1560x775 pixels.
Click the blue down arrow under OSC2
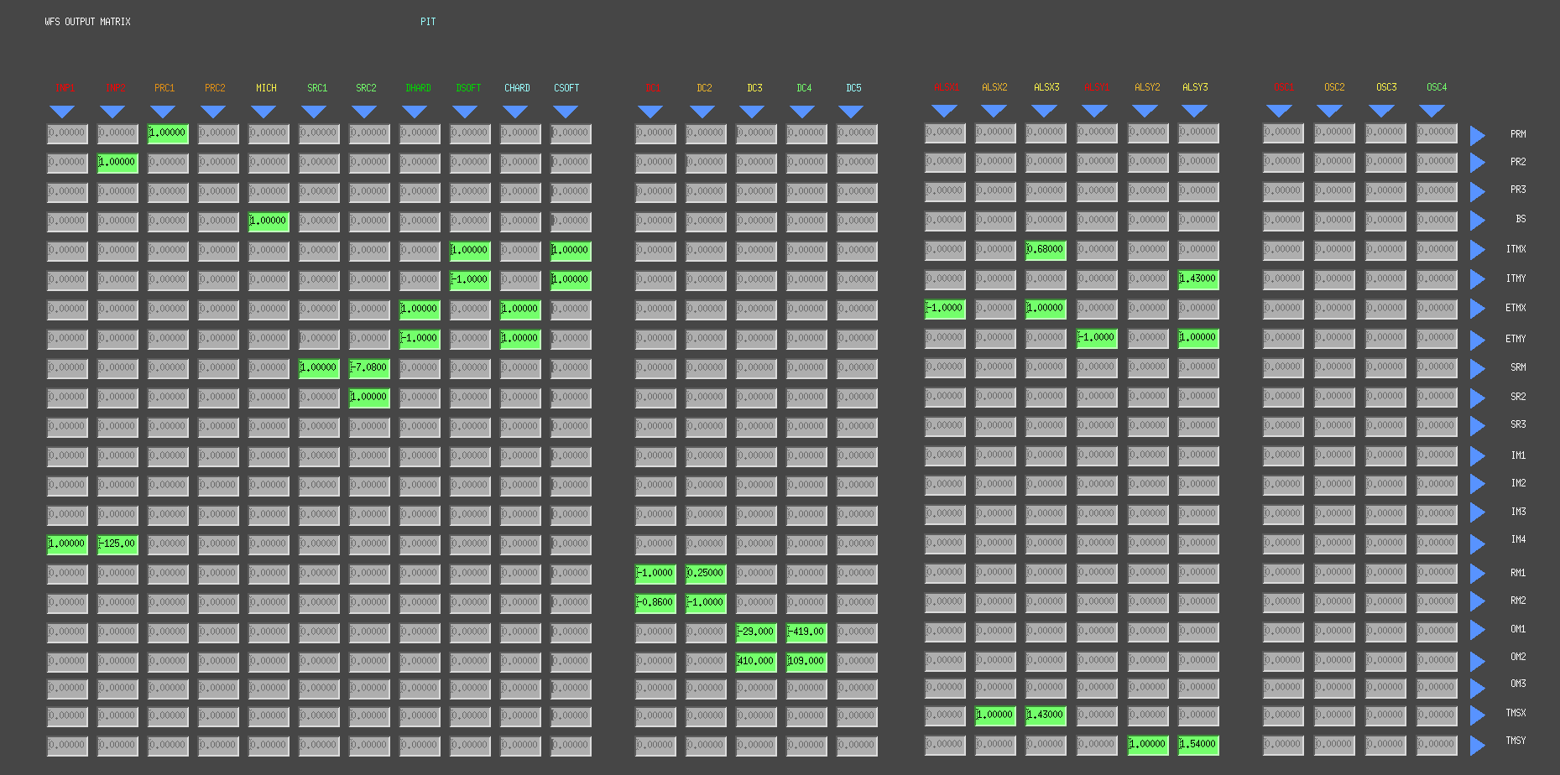click(x=1331, y=111)
